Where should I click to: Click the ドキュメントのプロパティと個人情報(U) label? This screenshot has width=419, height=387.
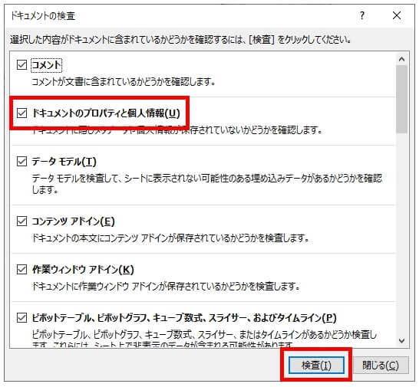click(x=106, y=113)
